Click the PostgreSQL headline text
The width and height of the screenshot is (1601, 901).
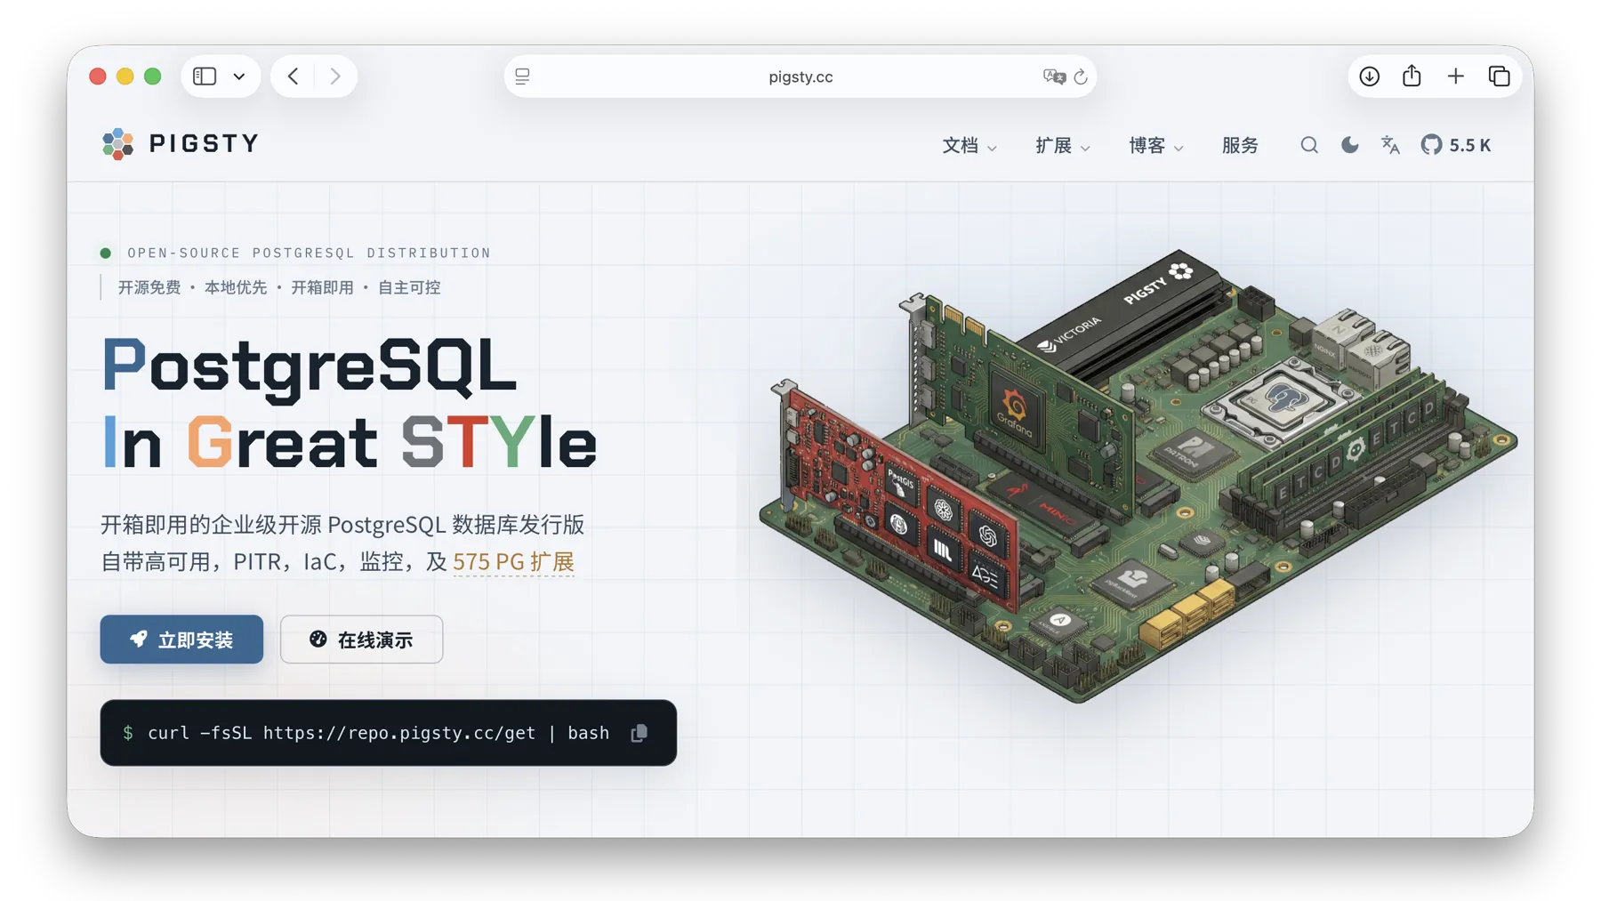309,366
